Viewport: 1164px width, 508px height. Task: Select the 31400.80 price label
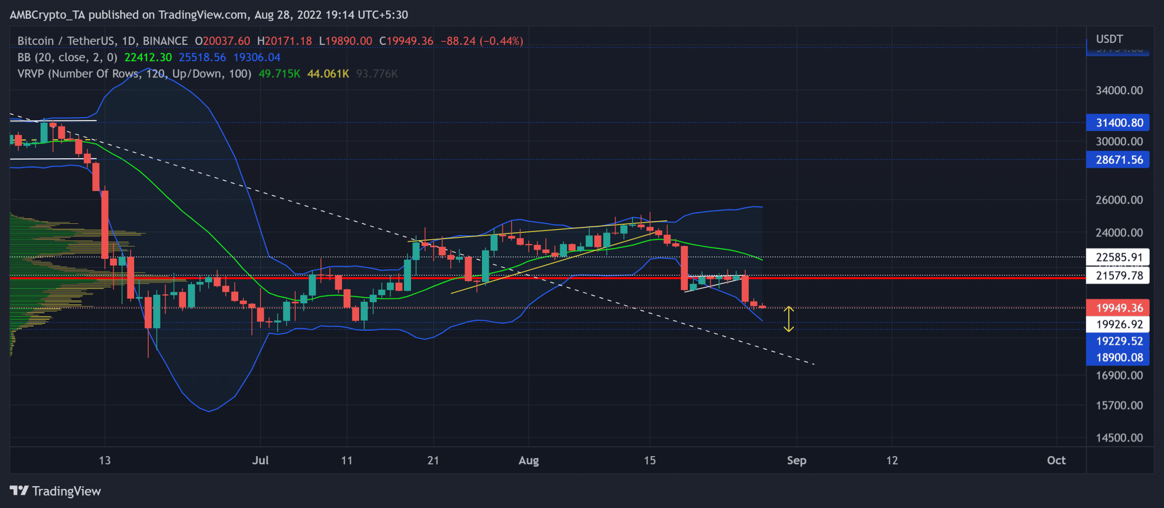[x=1118, y=122]
